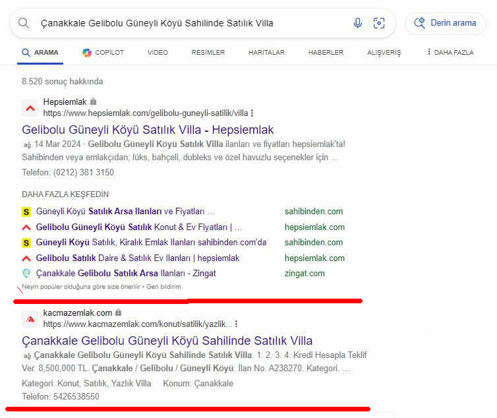Click the Hepsiemlak site favicon
The width and height of the screenshot is (497, 418).
pyautogui.click(x=30, y=107)
